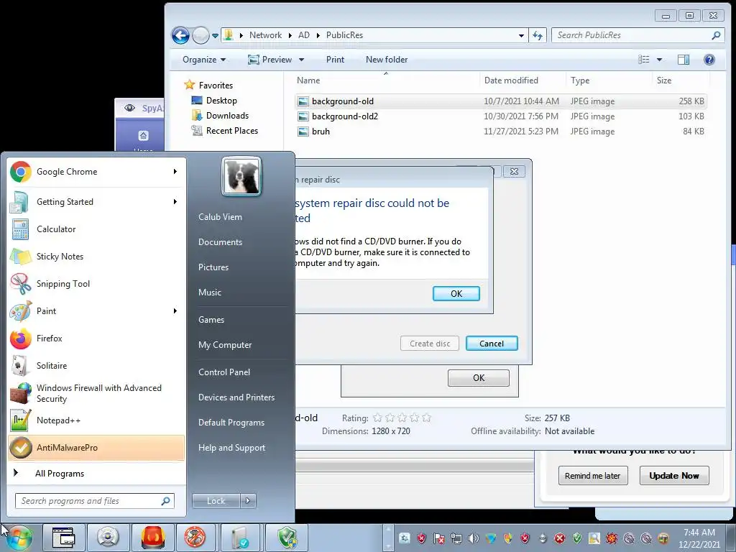736x552 pixels.
Task: Click Update Now button
Action: point(674,476)
